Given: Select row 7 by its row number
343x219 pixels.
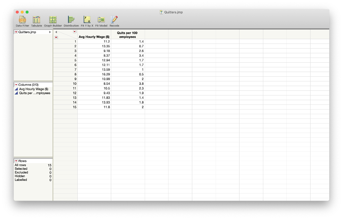Looking at the screenshot, I should click(75, 69).
